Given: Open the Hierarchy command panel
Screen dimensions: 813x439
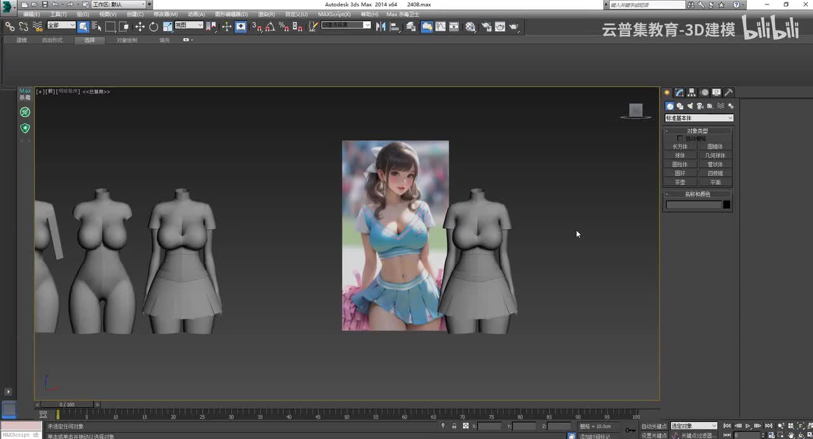Looking at the screenshot, I should (x=692, y=93).
